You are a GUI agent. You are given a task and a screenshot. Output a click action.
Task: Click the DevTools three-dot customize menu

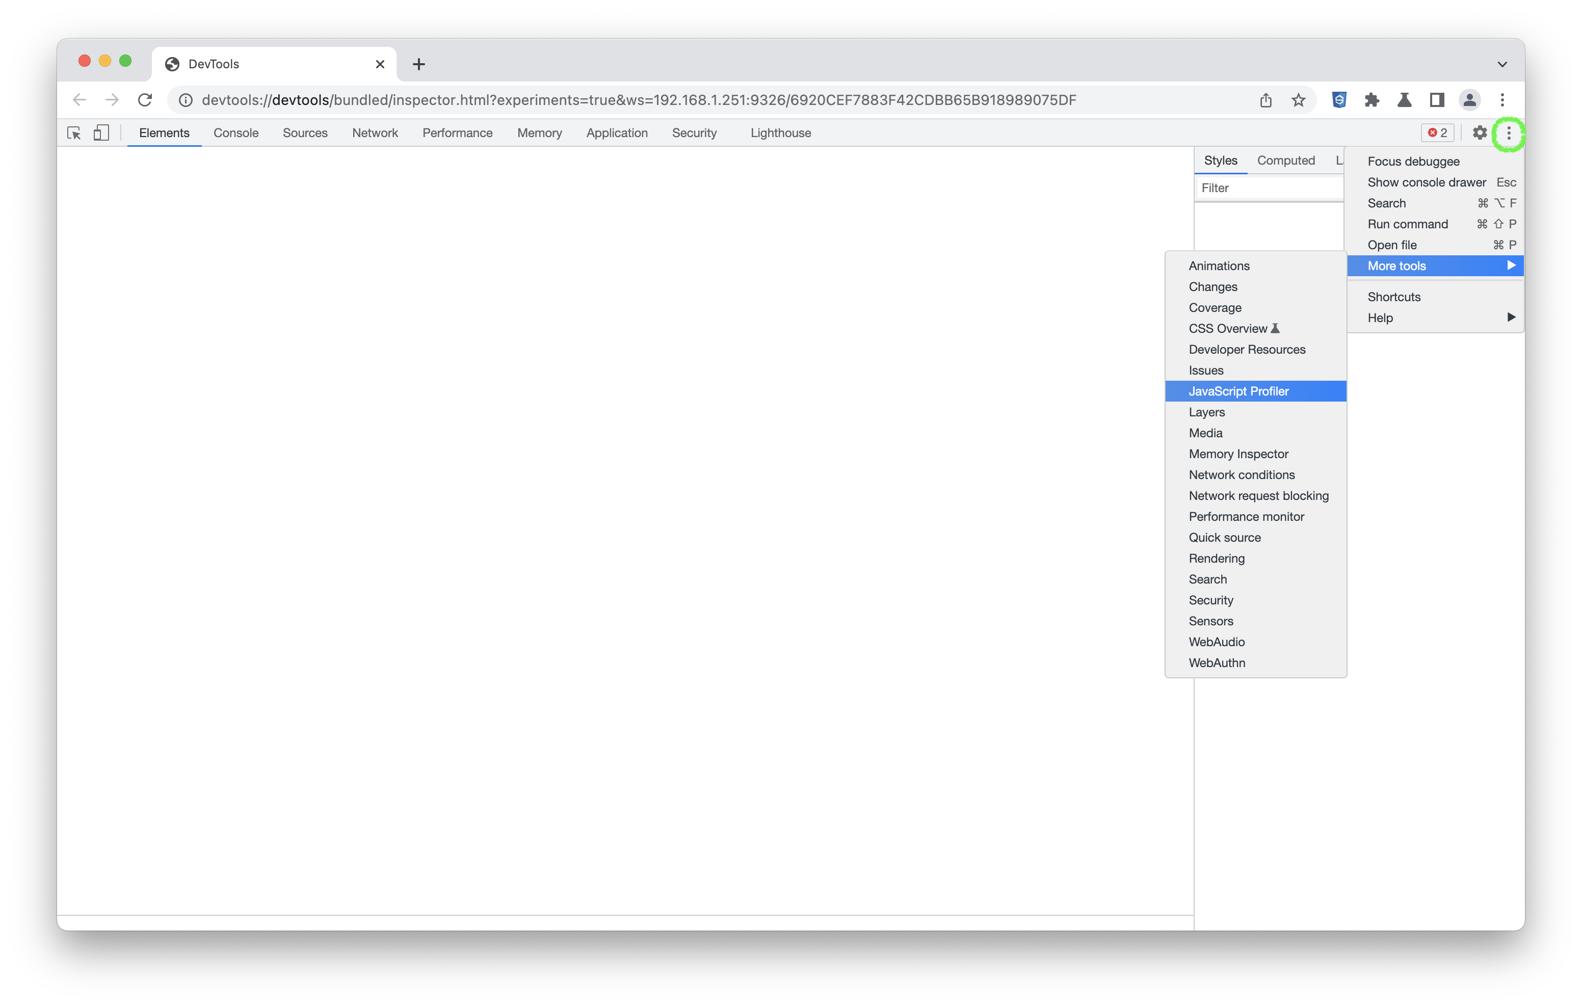(1509, 134)
